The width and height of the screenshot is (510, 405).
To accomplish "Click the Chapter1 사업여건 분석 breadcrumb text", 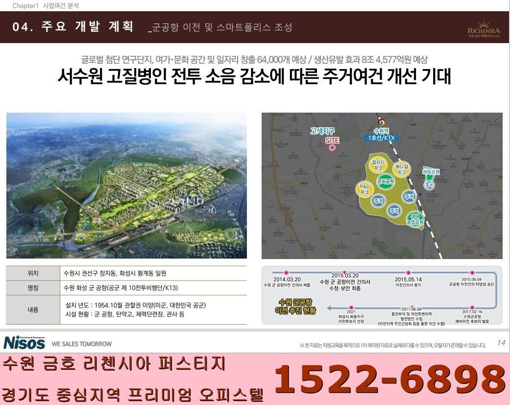I will (x=46, y=5).
